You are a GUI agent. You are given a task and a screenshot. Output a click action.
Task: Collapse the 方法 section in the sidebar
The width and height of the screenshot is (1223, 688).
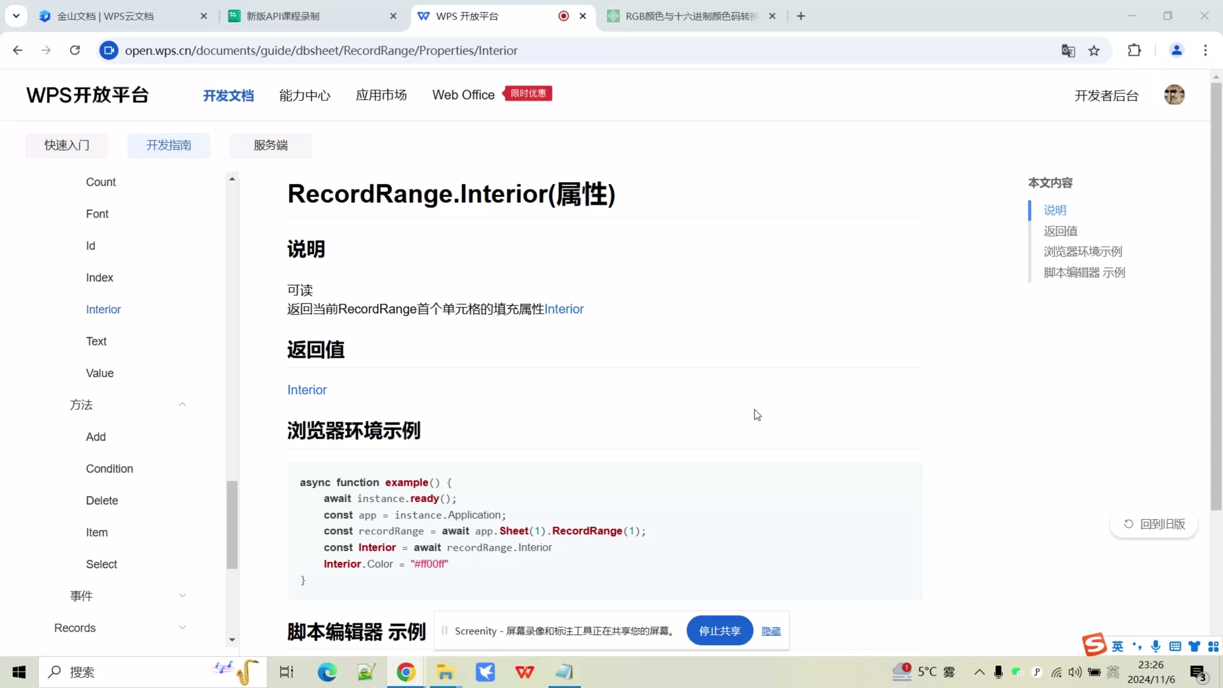183,405
